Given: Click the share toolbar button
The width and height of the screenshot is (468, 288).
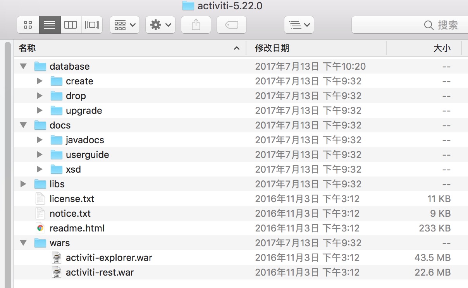Looking at the screenshot, I should point(196,25).
